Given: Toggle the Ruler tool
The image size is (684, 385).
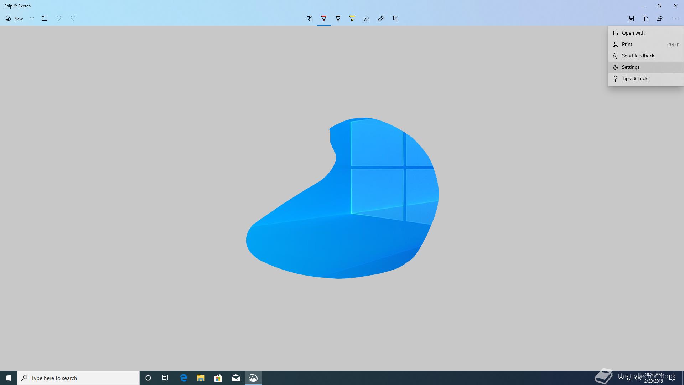Looking at the screenshot, I should (x=381, y=19).
